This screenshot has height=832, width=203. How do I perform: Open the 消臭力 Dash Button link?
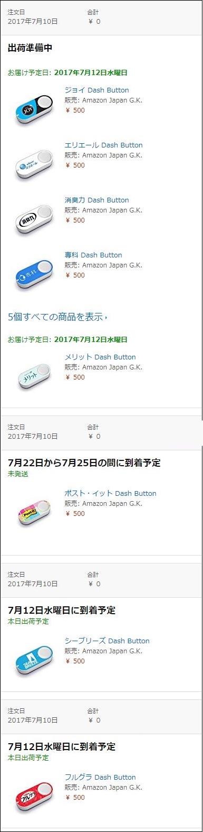(x=96, y=200)
